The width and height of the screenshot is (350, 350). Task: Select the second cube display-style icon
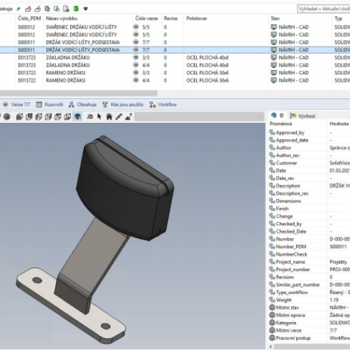tap(29, 116)
